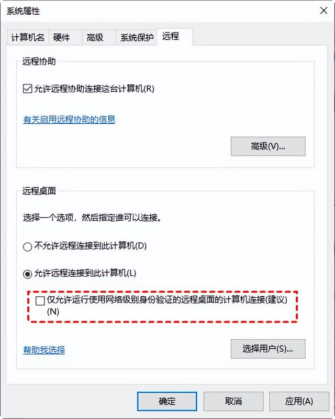Click the 远程协助 group heading

coord(39,61)
